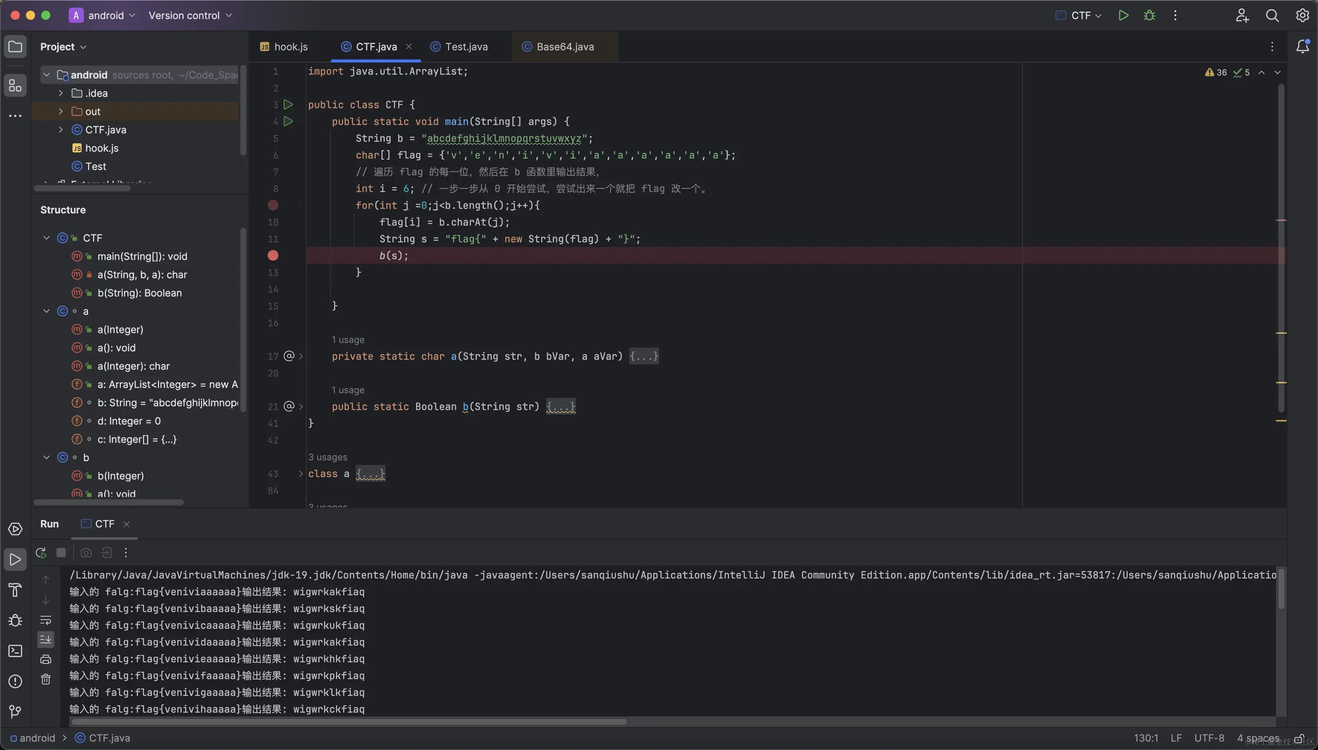Toggle the soft-wrap icon in the console
The image size is (1318, 750).
click(x=46, y=620)
